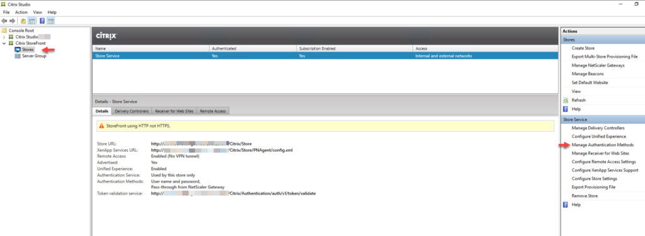Click Help icon under Stores actions

[x=566, y=109]
